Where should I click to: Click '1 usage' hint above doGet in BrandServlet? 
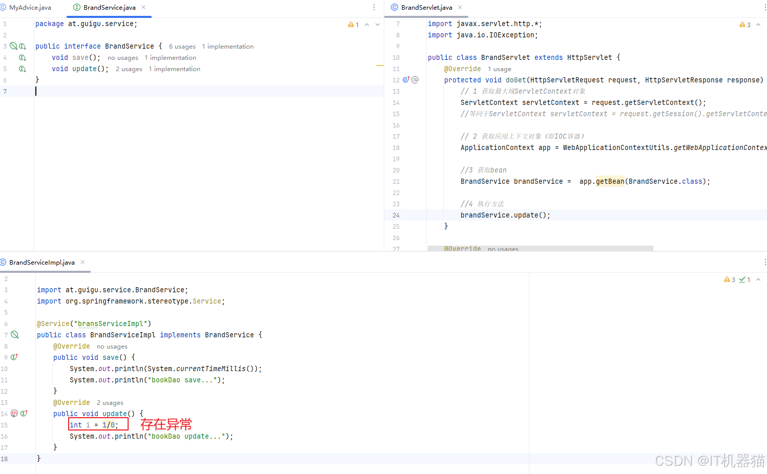coord(500,69)
